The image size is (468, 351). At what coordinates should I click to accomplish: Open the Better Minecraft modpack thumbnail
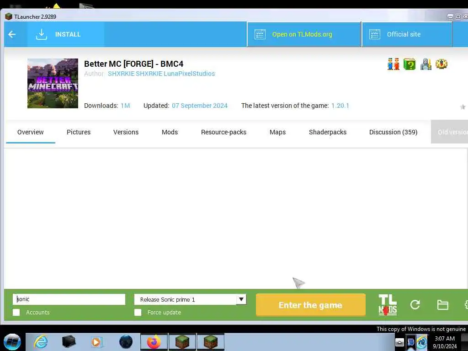coord(53,83)
